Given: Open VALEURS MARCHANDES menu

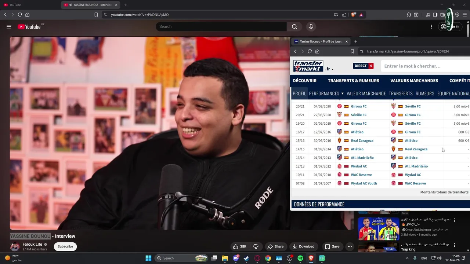Looking at the screenshot, I should (x=414, y=81).
